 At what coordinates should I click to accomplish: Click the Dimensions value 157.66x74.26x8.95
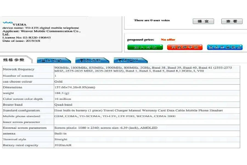pyautogui.click(x=75, y=87)
